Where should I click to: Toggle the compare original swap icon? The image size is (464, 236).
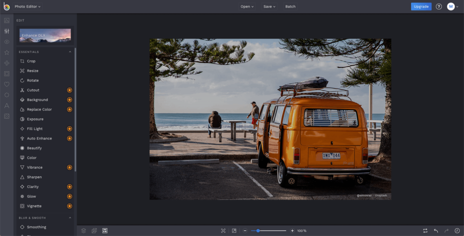click(x=425, y=231)
